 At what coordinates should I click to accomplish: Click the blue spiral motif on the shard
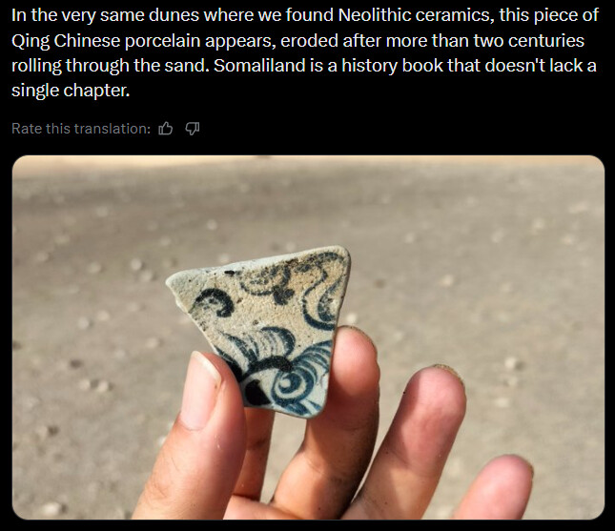pos(291,384)
